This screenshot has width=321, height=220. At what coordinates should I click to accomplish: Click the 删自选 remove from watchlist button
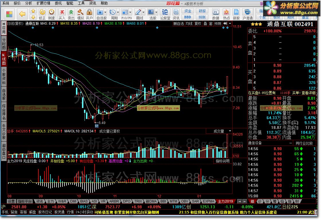[x=179, y=23]
